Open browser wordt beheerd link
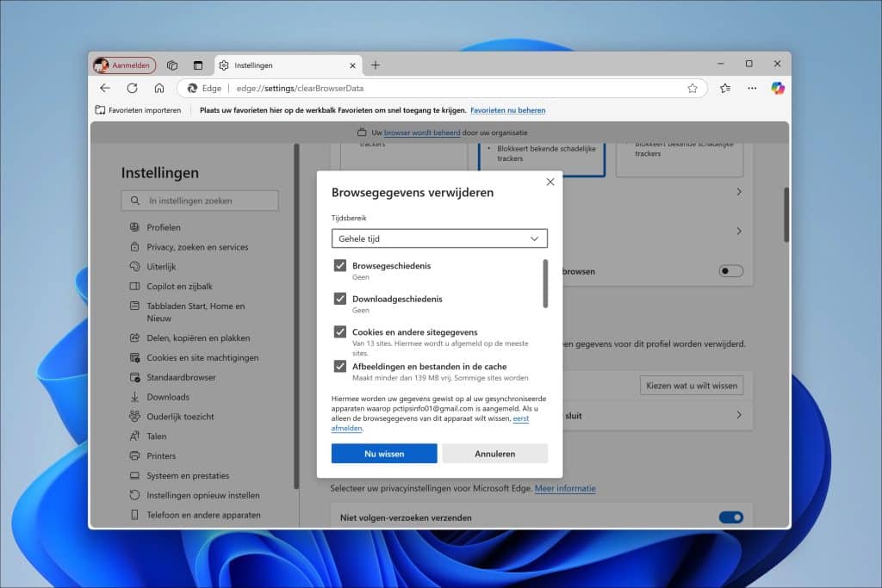Image resolution: width=882 pixels, height=588 pixels. click(422, 133)
